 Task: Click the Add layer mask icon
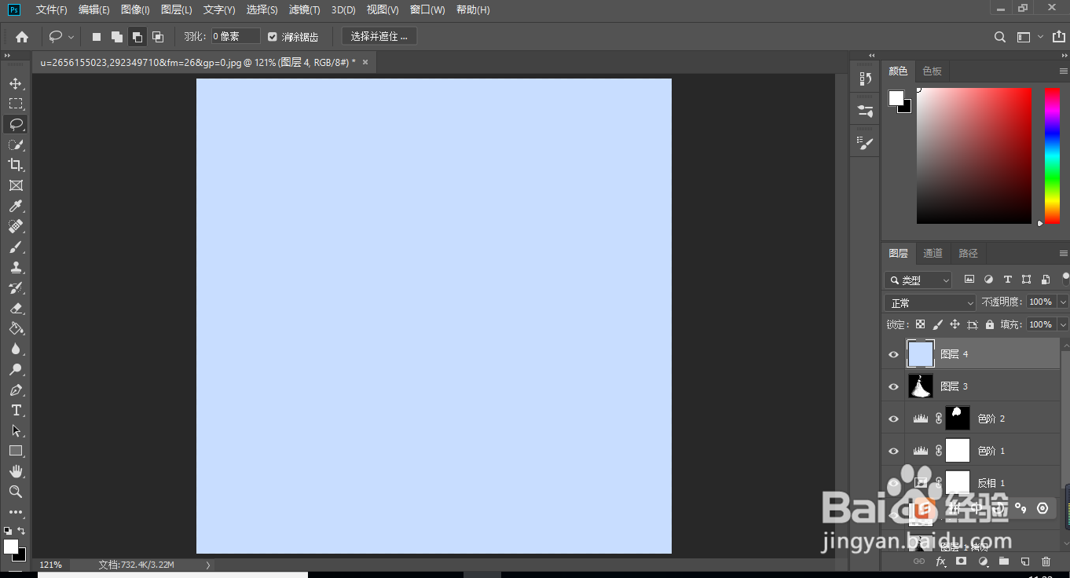(x=961, y=562)
